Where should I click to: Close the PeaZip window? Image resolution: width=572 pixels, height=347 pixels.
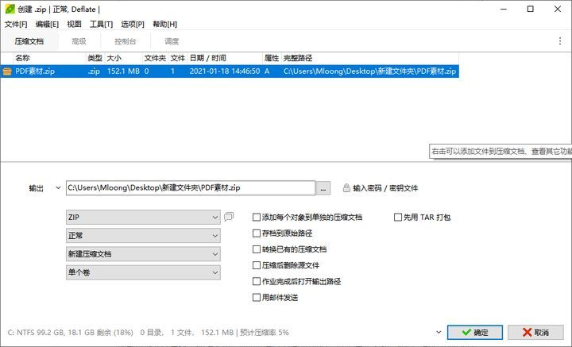click(558, 9)
